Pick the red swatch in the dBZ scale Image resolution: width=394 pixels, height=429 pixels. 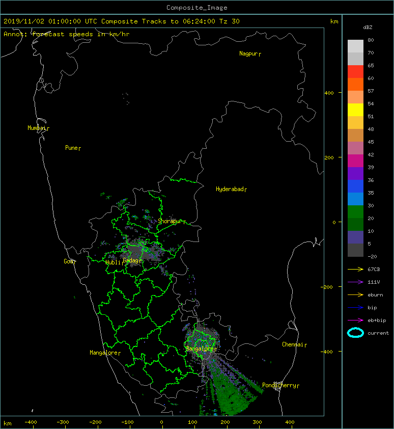click(x=355, y=72)
